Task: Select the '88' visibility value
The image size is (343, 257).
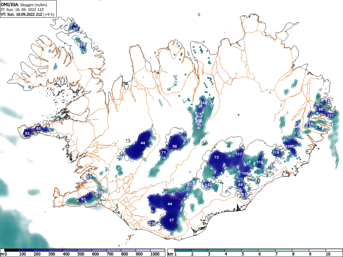Action: [x=240, y=185]
